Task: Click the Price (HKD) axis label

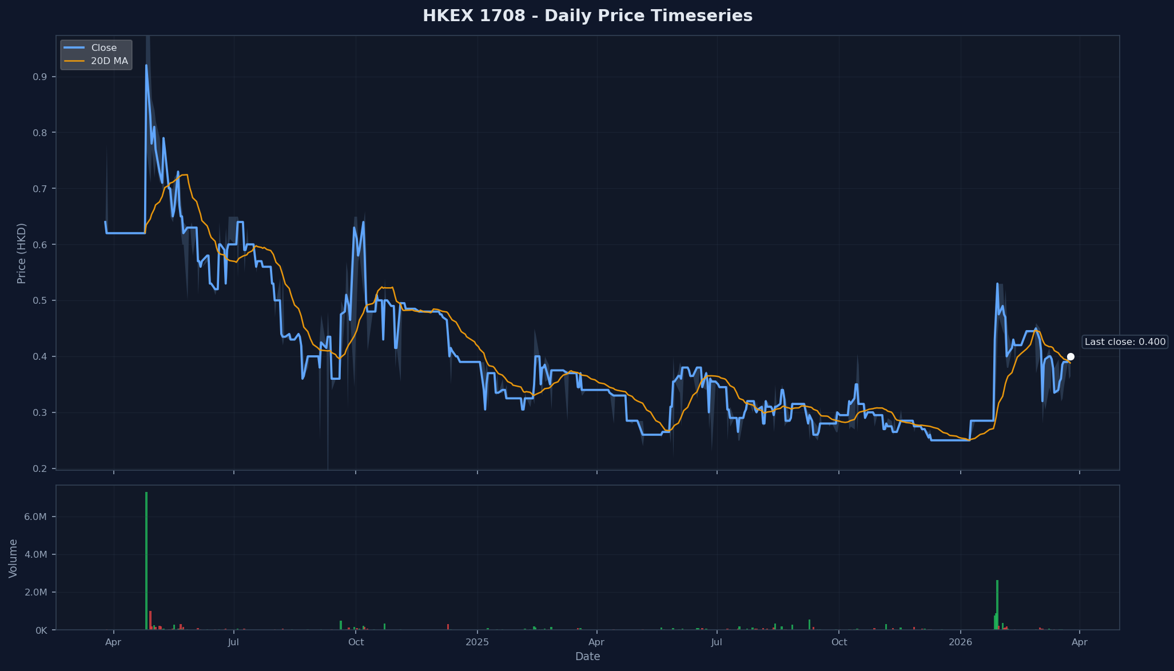Action: pyautogui.click(x=22, y=253)
